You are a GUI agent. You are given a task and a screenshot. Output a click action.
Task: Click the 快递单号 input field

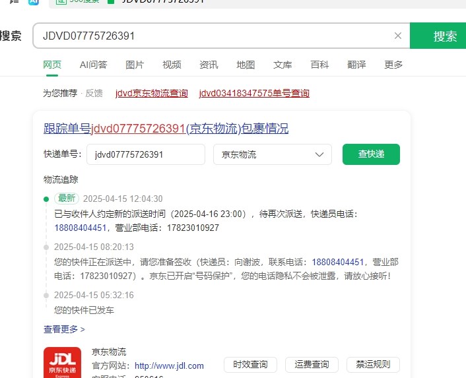[146, 154]
